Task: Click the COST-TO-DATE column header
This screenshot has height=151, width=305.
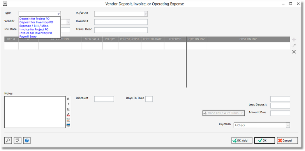Action: point(153,39)
